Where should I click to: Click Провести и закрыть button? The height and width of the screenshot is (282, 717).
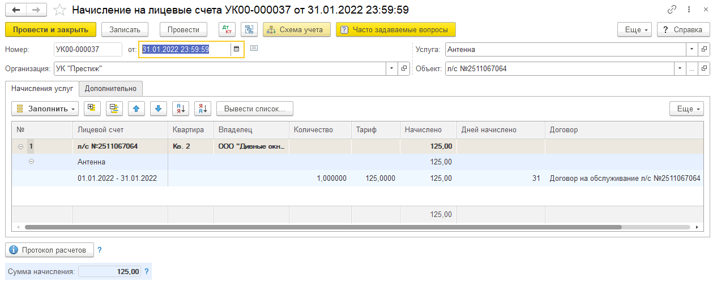(x=50, y=29)
